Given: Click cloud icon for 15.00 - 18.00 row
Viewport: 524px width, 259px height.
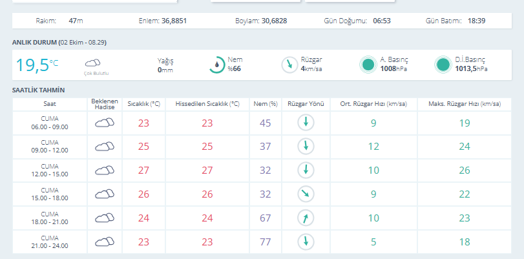Looking at the screenshot, I should tap(105, 194).
